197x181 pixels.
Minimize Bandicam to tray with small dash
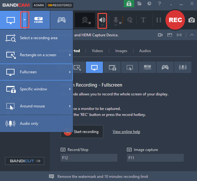[171, 5]
